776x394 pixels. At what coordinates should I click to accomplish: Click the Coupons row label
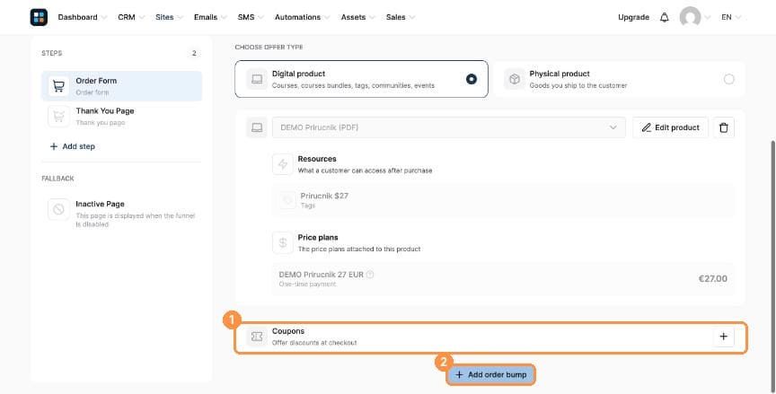pos(288,331)
